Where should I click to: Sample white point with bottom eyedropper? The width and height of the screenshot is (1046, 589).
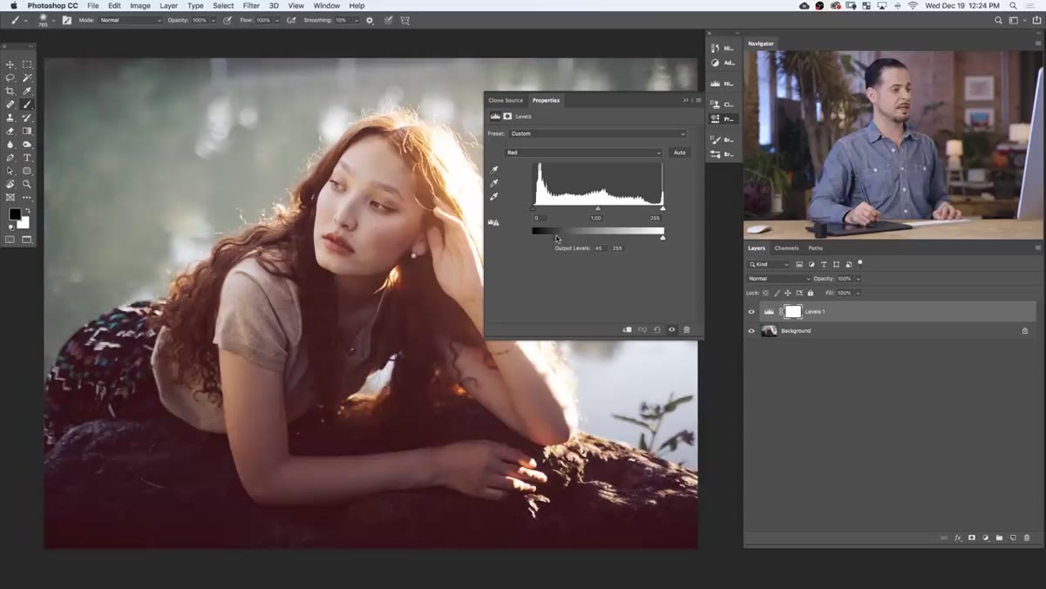pyautogui.click(x=494, y=196)
